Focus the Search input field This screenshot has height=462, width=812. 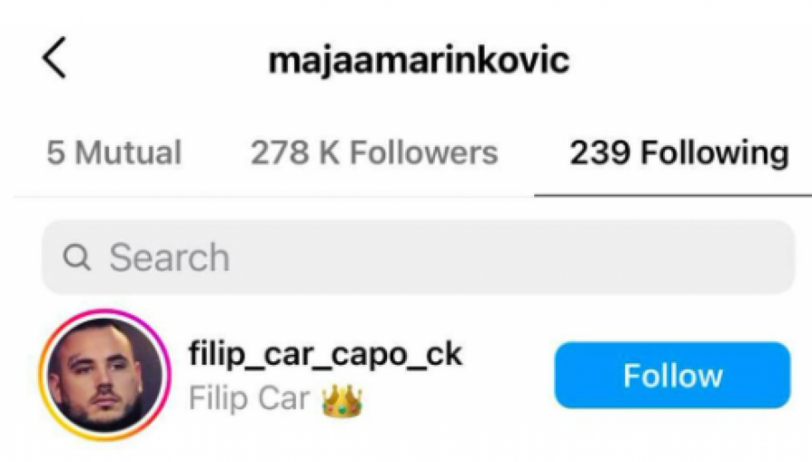(x=418, y=257)
